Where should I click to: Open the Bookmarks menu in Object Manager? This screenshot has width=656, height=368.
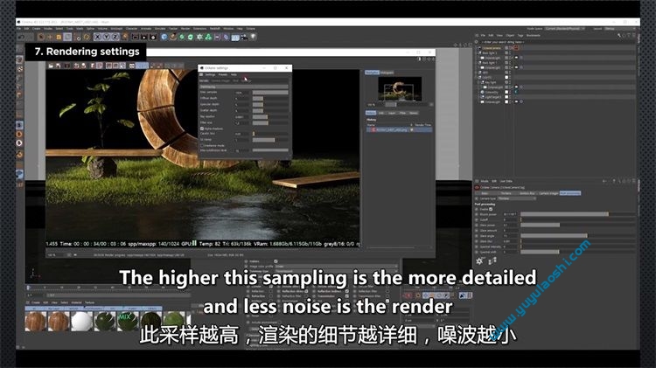click(x=534, y=36)
